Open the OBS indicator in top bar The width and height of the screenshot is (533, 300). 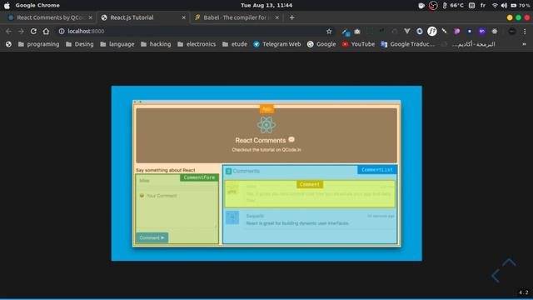433,6
